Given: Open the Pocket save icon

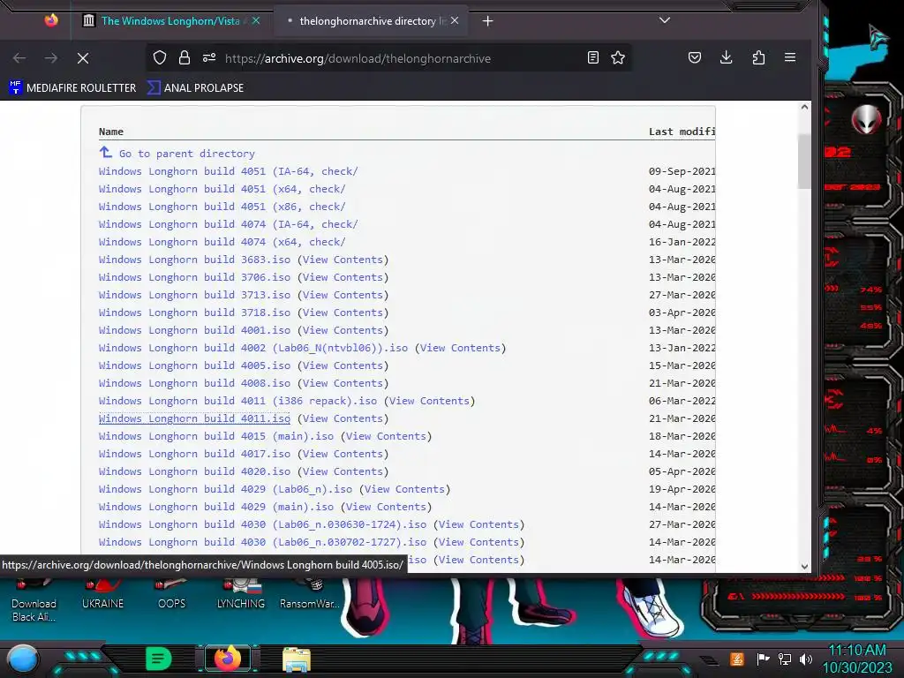Looking at the screenshot, I should (695, 57).
